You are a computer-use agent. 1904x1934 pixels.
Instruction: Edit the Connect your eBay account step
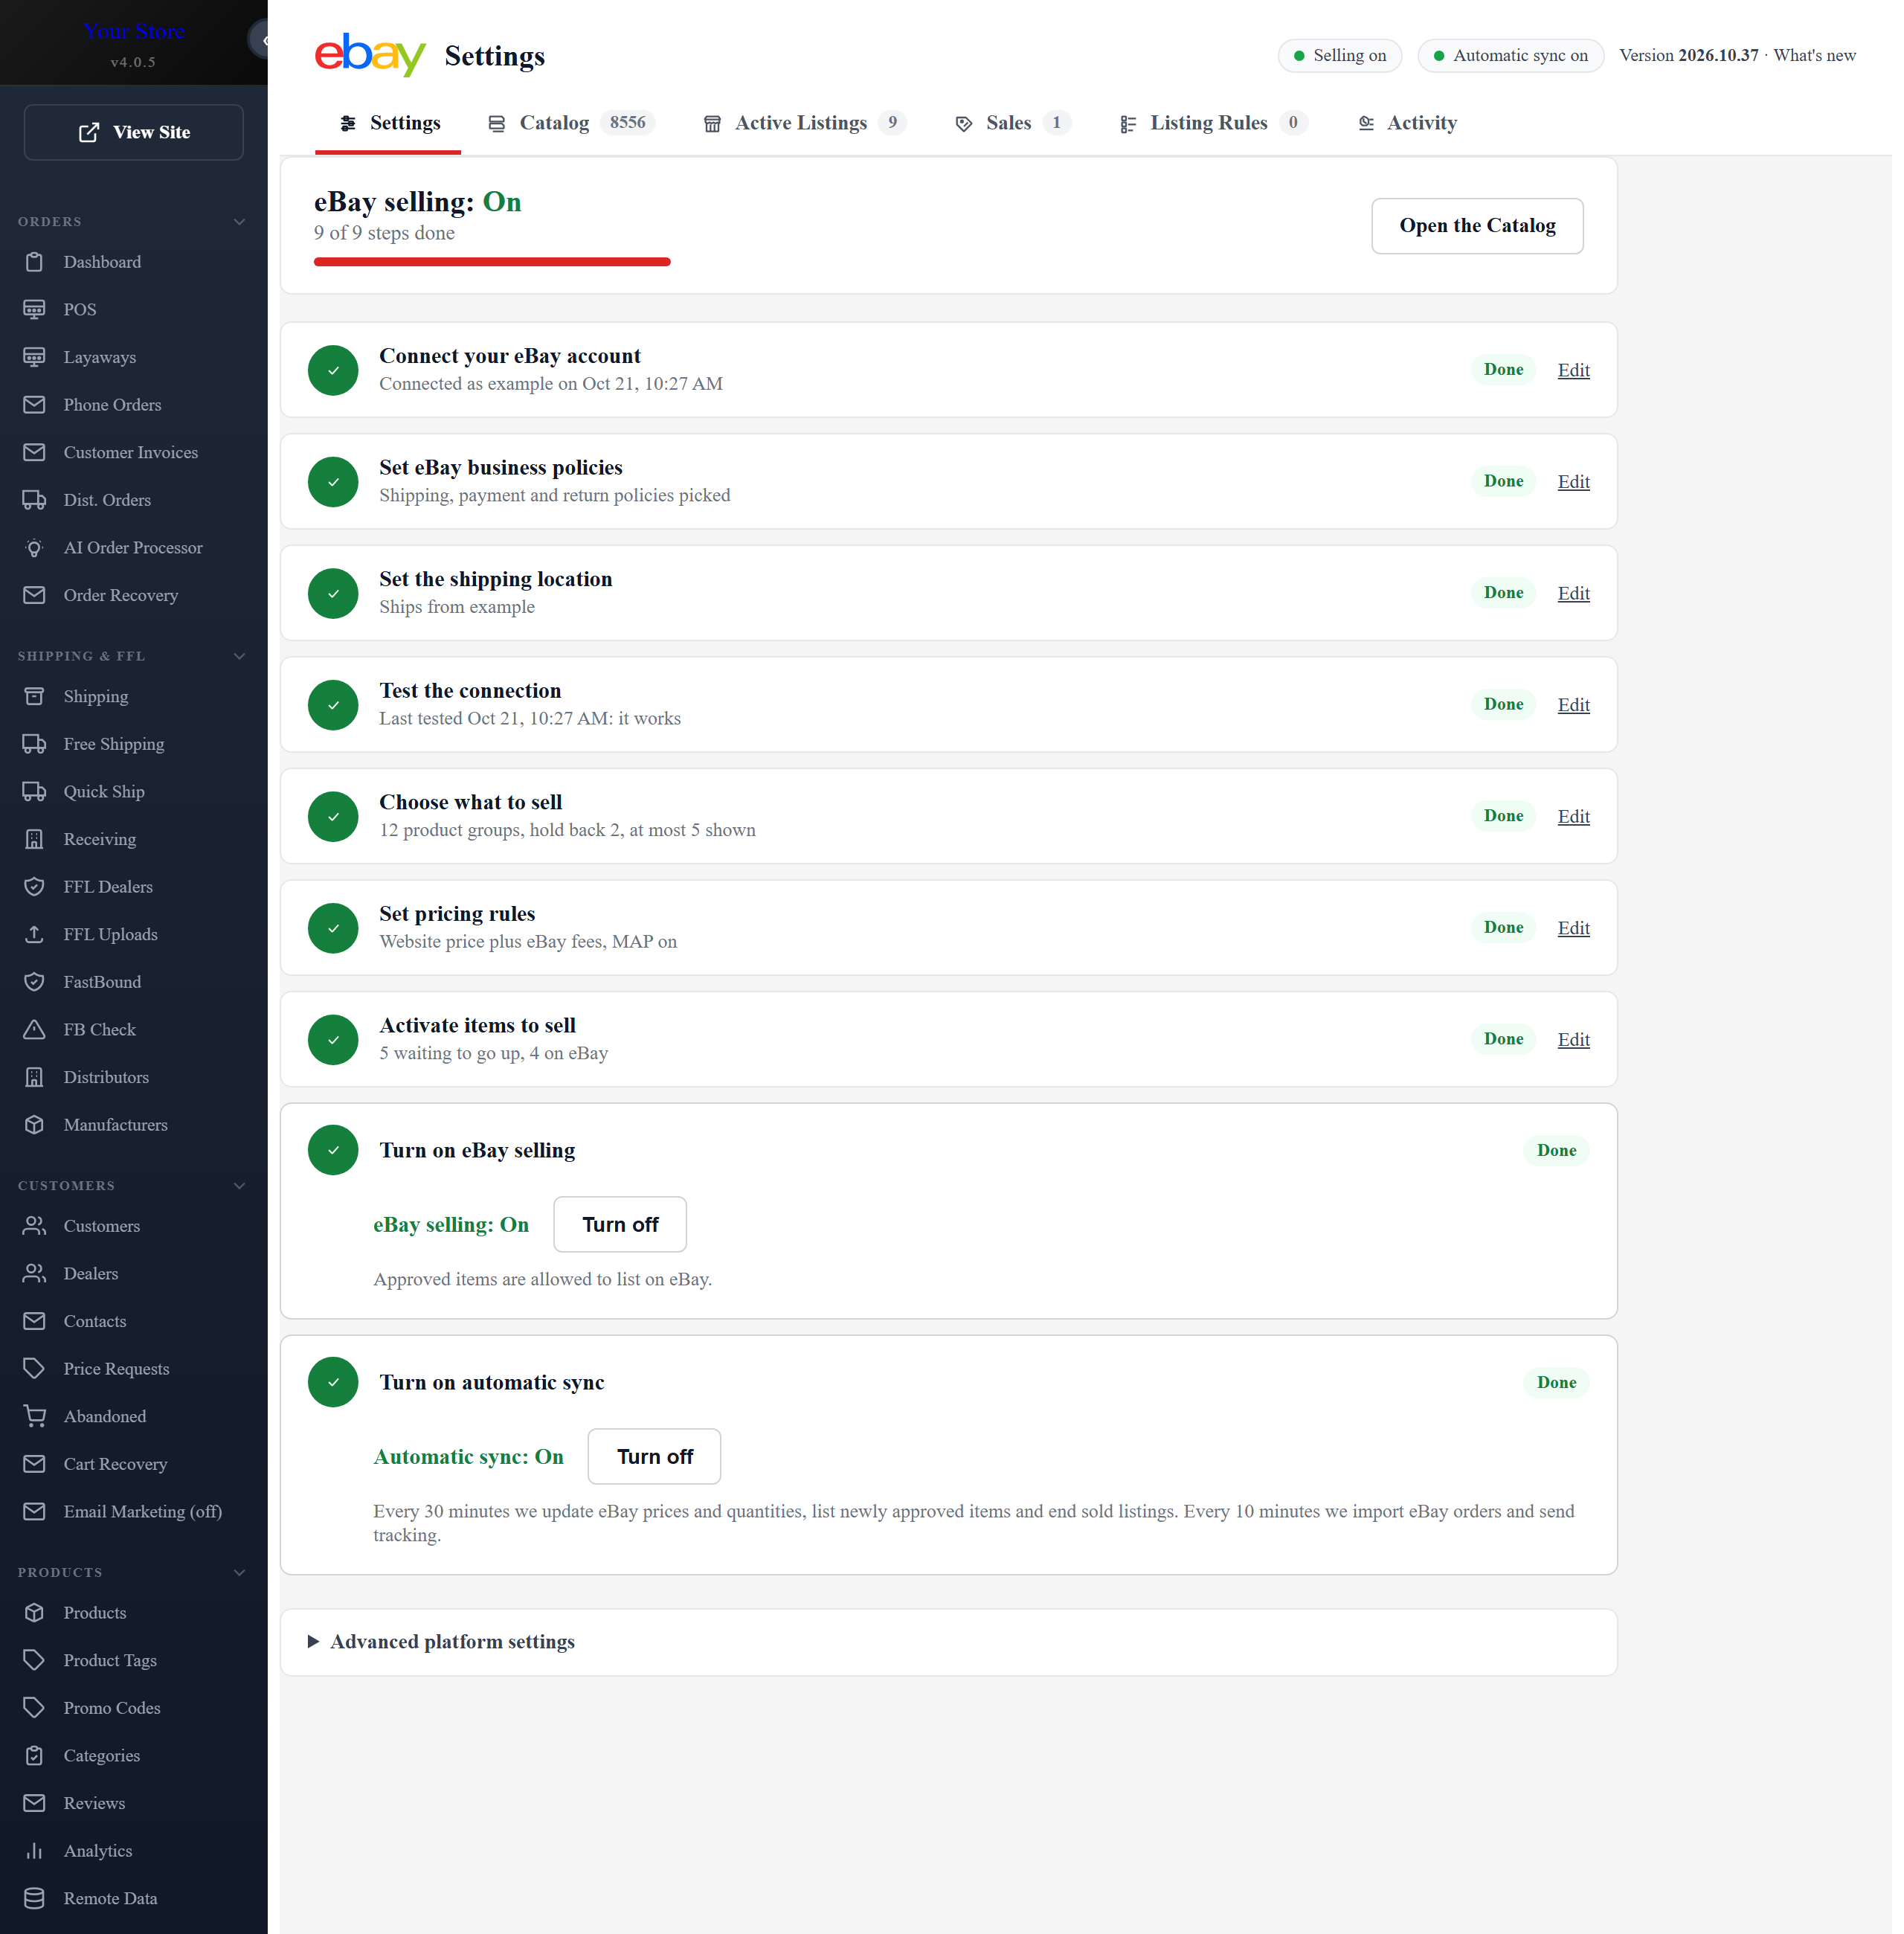coord(1574,370)
